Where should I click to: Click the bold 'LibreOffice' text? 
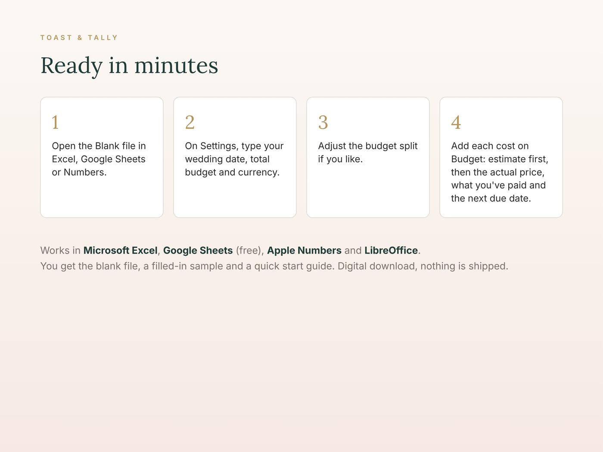(x=391, y=251)
